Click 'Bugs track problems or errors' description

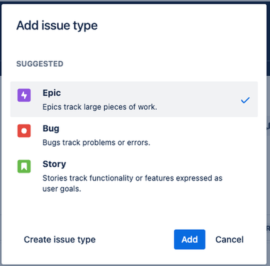click(96, 142)
